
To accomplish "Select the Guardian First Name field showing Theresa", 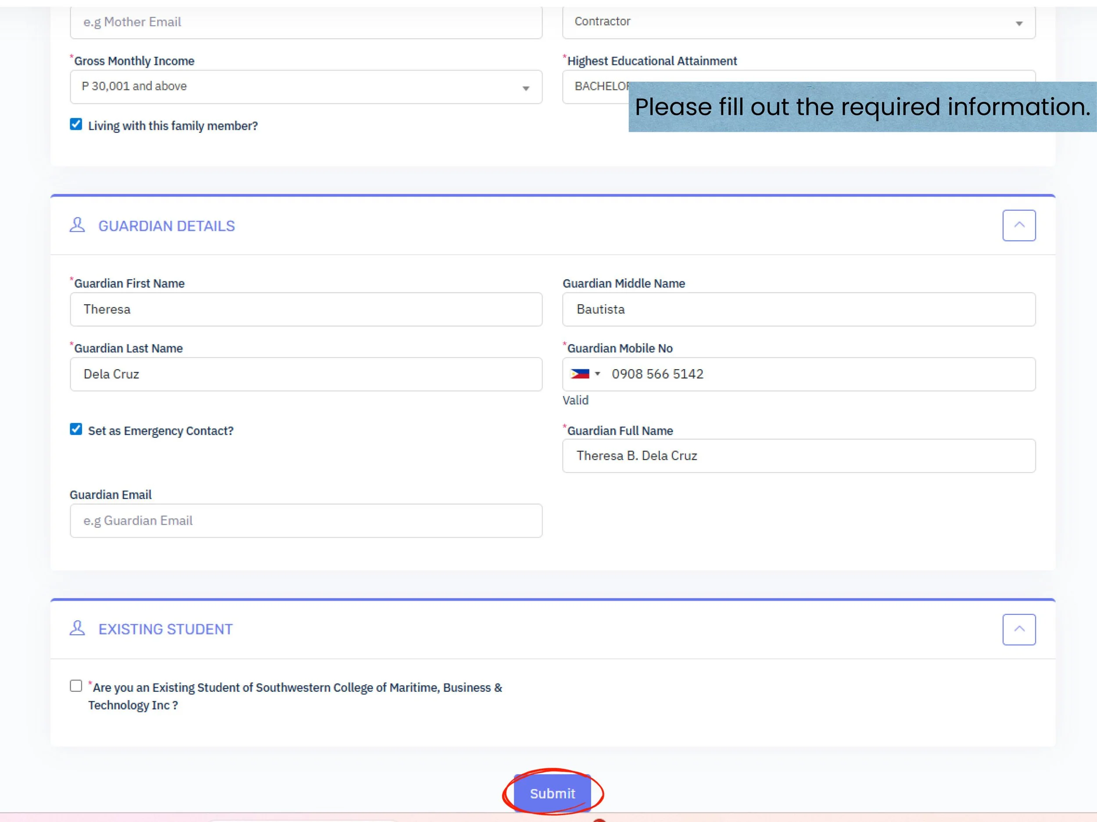I will point(306,309).
